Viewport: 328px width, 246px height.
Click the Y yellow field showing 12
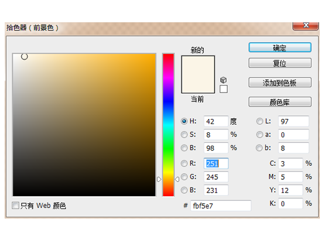tap(291, 190)
